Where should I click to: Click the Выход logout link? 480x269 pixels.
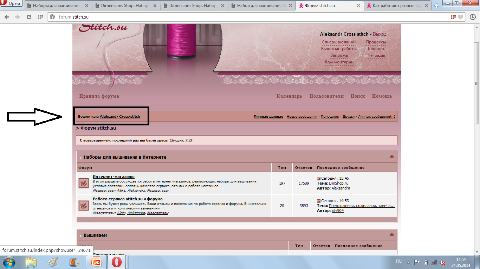coord(380,34)
